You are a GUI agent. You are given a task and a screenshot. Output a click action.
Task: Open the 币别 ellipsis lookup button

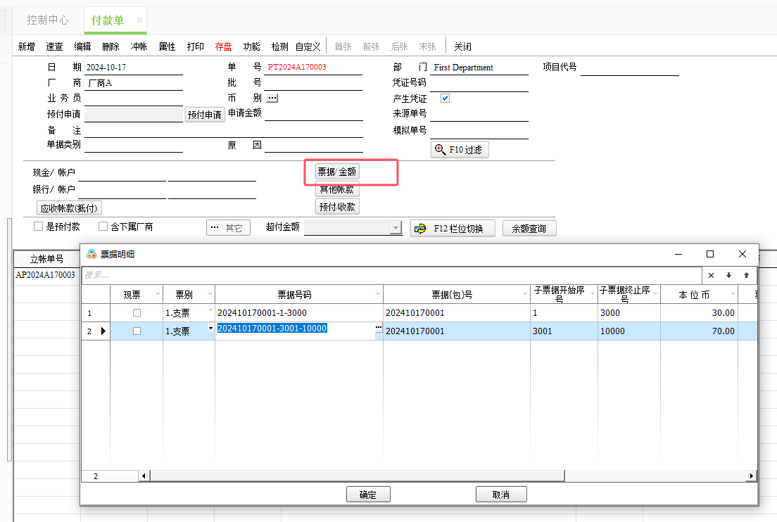(272, 98)
